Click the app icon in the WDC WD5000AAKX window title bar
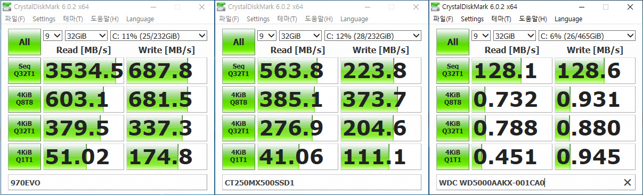643x195 pixels. pyautogui.click(x=435, y=7)
